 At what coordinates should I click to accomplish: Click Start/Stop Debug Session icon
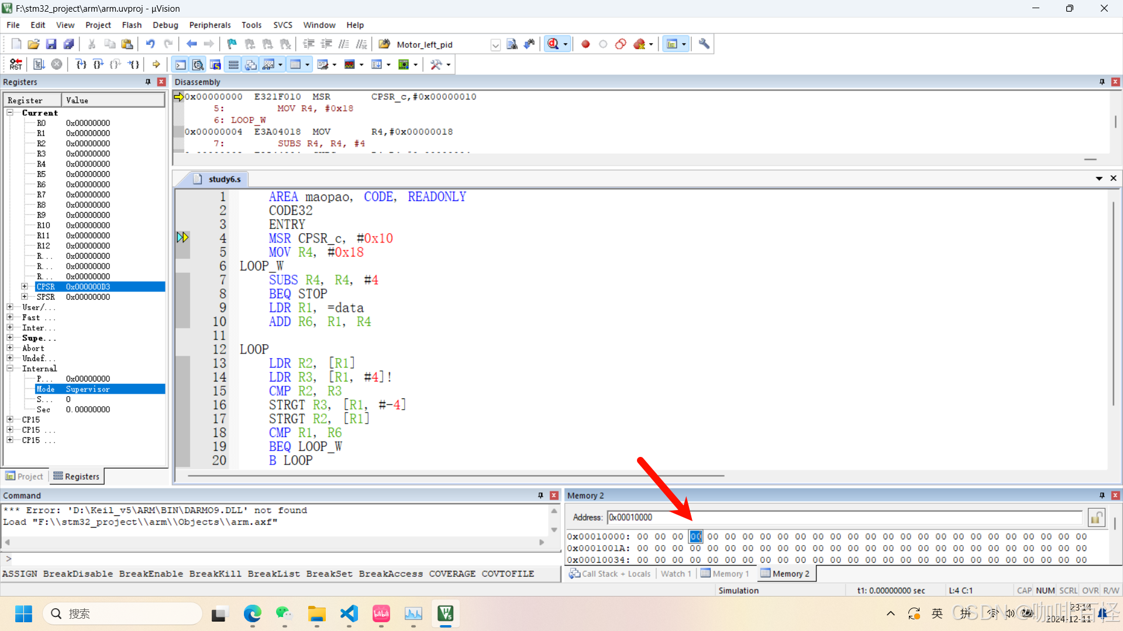553,44
